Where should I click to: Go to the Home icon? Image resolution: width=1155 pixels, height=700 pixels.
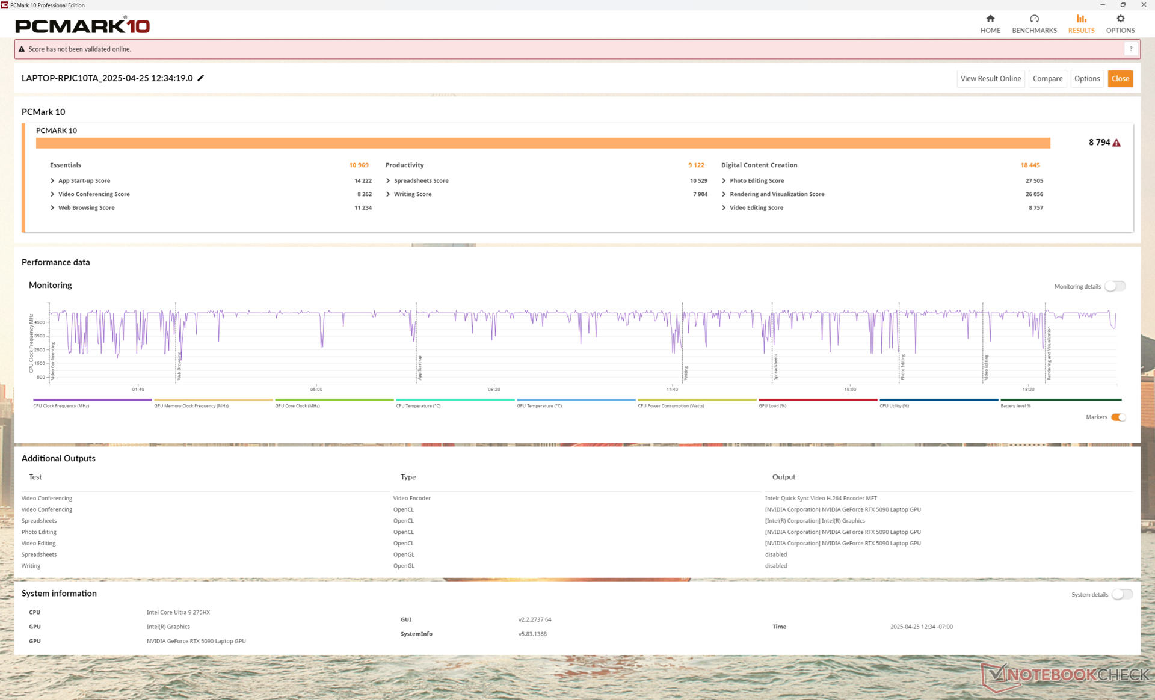tap(990, 19)
